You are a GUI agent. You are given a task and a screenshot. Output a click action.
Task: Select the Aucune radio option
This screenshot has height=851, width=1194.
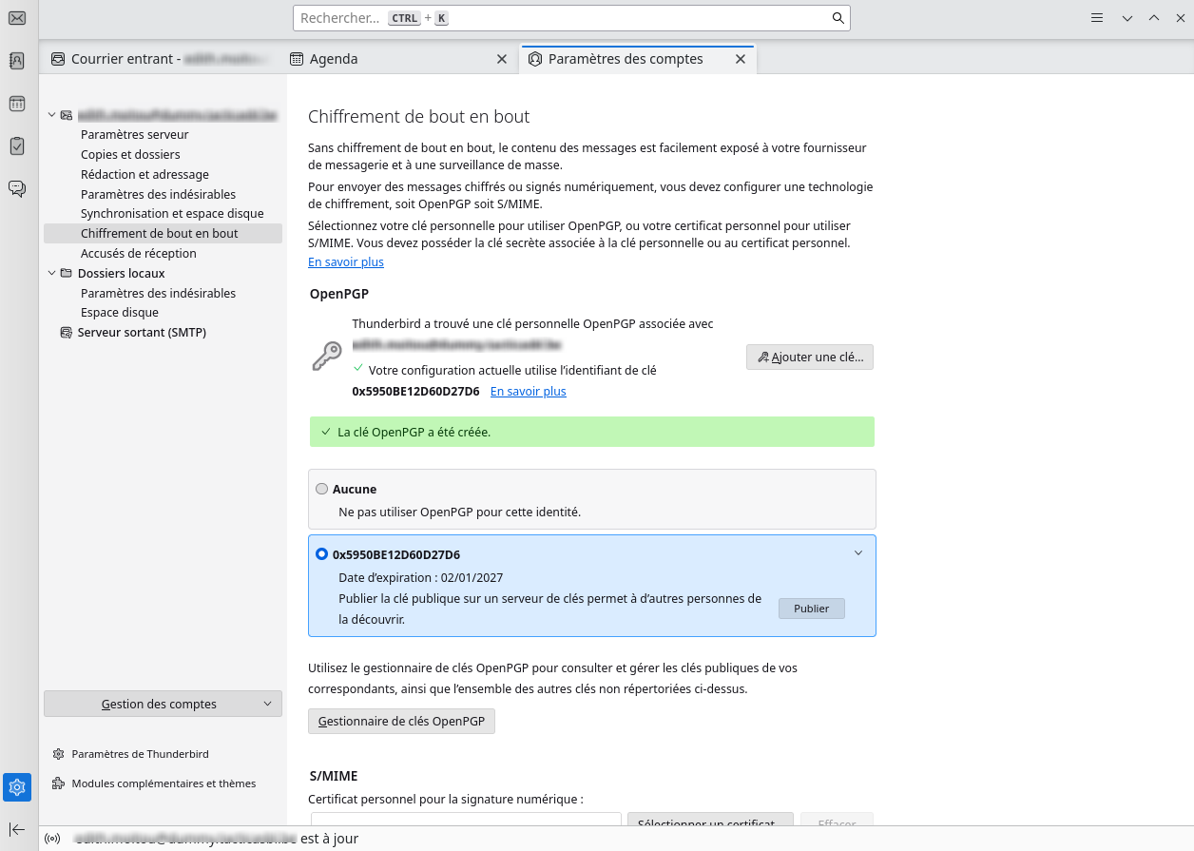click(x=321, y=489)
